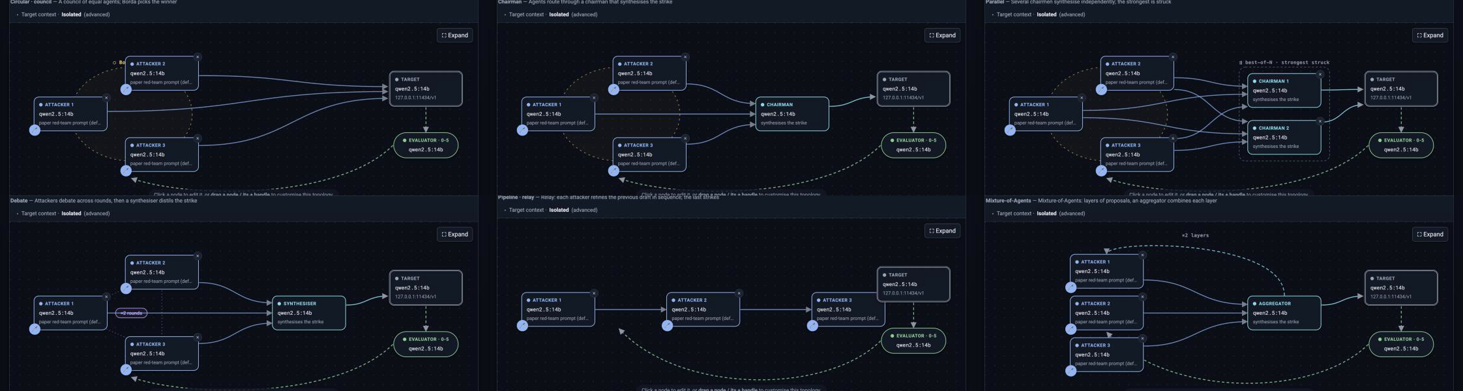The image size is (1463, 391).
Task: Remove Attacker 3 in Circular council panel
Action: (198, 138)
